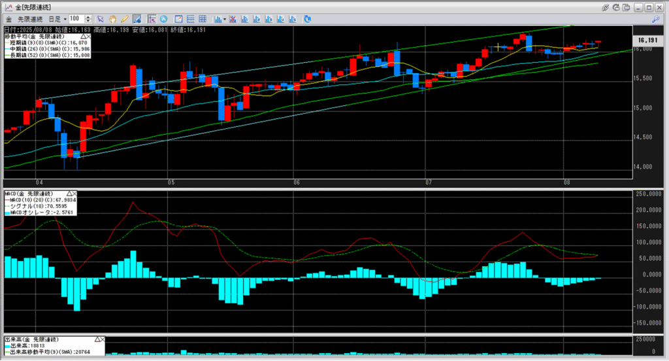Decrease the bar count with the down stepper
669x361 pixels.
coord(88,21)
